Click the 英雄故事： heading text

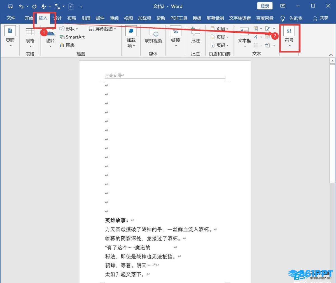117,220
